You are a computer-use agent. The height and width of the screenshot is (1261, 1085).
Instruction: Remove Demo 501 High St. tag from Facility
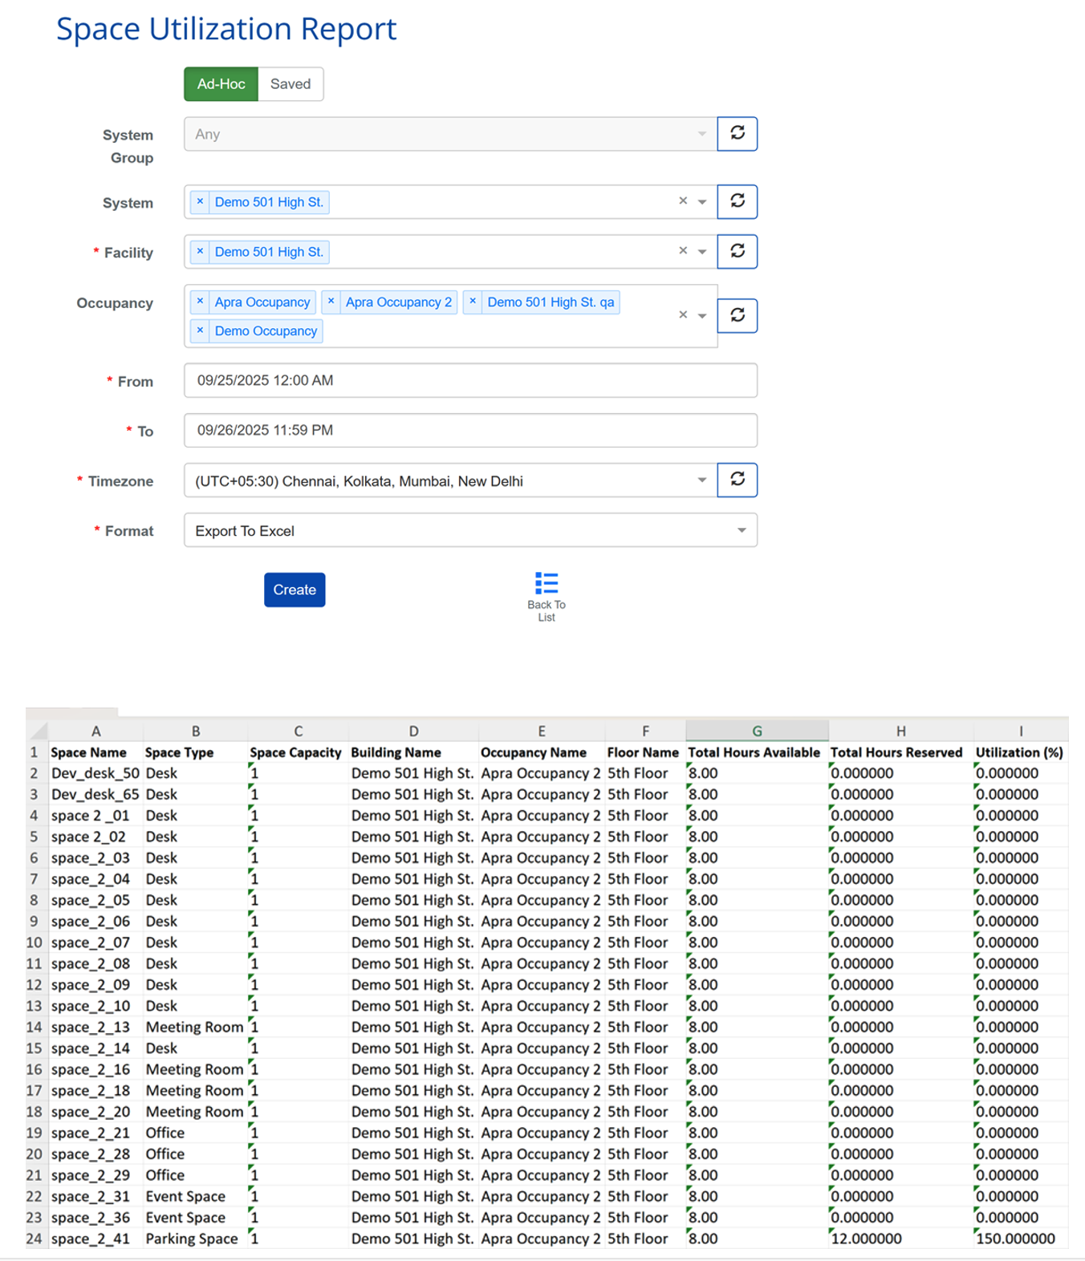click(200, 252)
